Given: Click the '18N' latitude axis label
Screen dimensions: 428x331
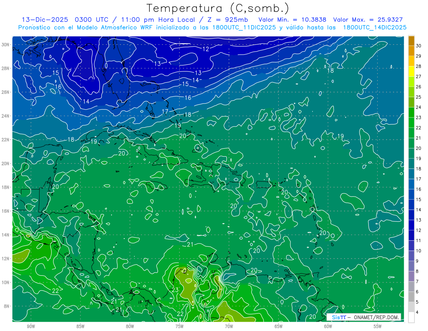Looking at the screenshot, I should pyautogui.click(x=5, y=187).
